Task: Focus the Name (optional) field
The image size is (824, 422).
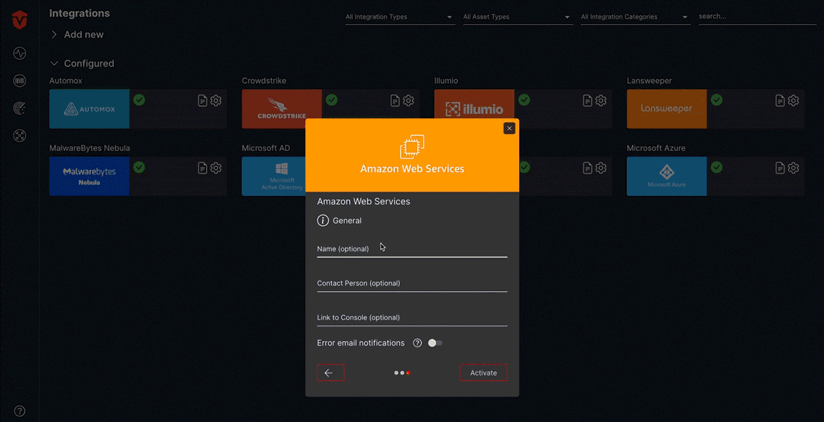Action: click(412, 249)
